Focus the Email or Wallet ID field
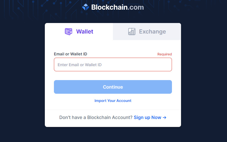This screenshot has height=142, width=227. point(113,65)
